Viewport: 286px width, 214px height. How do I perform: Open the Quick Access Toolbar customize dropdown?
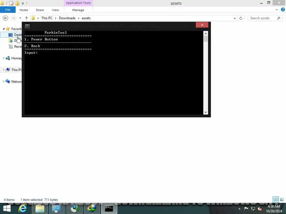(23, 3)
